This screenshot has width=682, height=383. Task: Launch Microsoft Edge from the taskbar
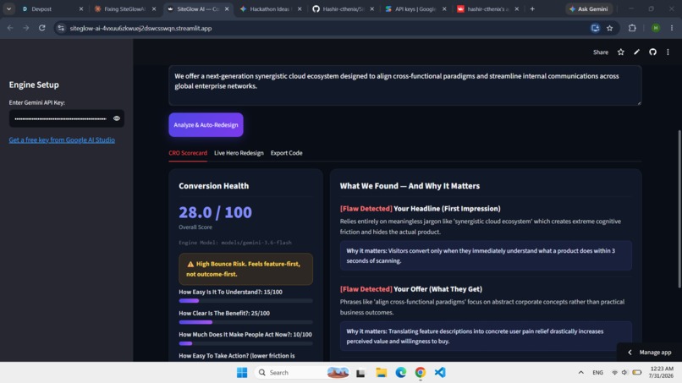(x=400, y=373)
